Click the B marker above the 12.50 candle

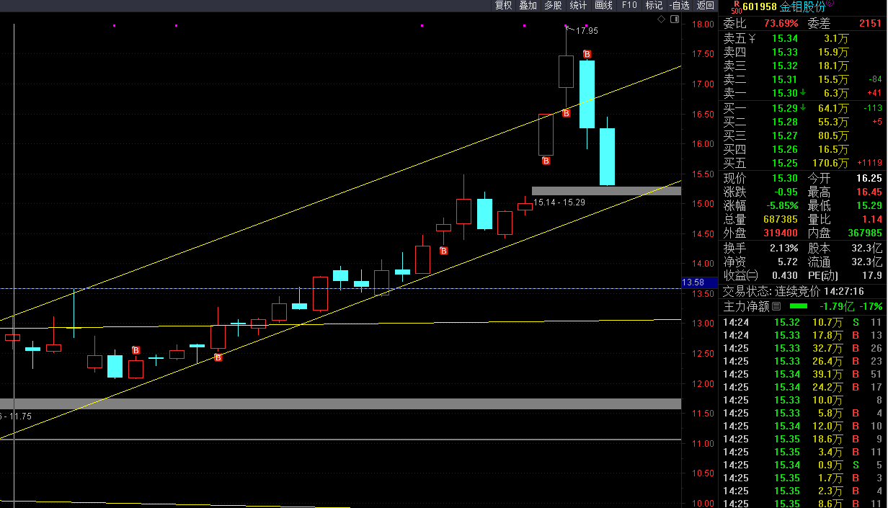136,350
